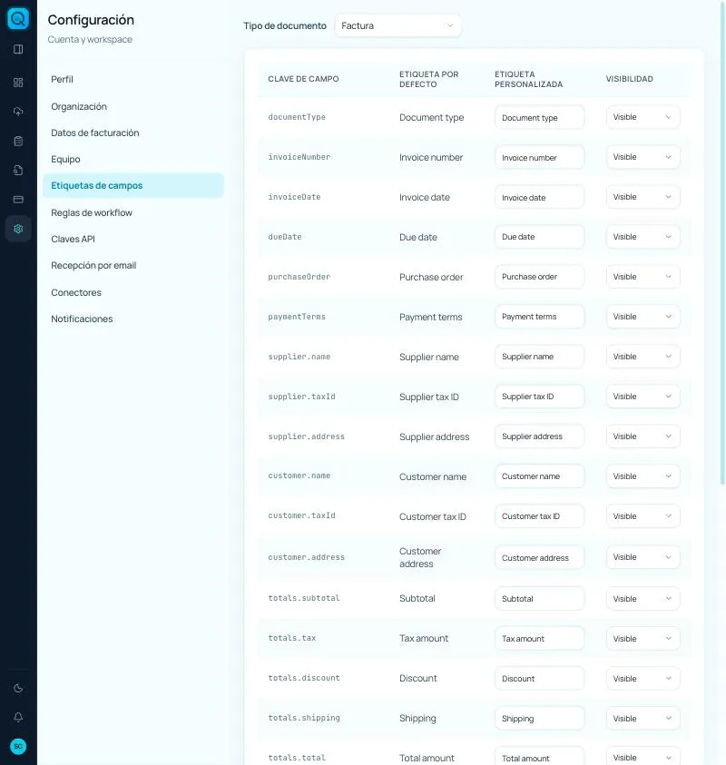Go to Perfil settings section

[x=132, y=80]
